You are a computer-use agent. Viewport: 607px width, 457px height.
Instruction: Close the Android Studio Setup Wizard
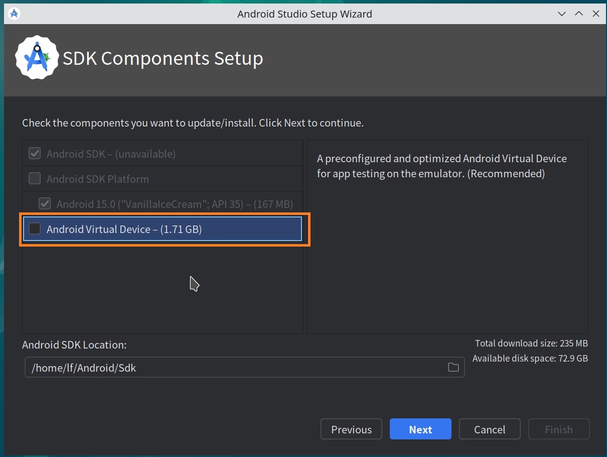click(x=596, y=14)
